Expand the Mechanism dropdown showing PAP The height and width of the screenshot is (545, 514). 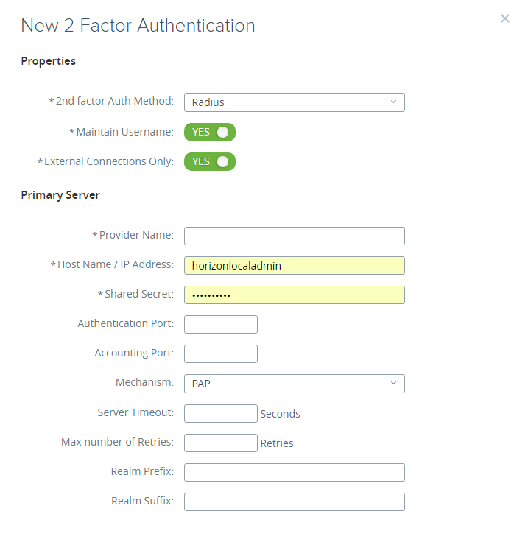(x=294, y=384)
